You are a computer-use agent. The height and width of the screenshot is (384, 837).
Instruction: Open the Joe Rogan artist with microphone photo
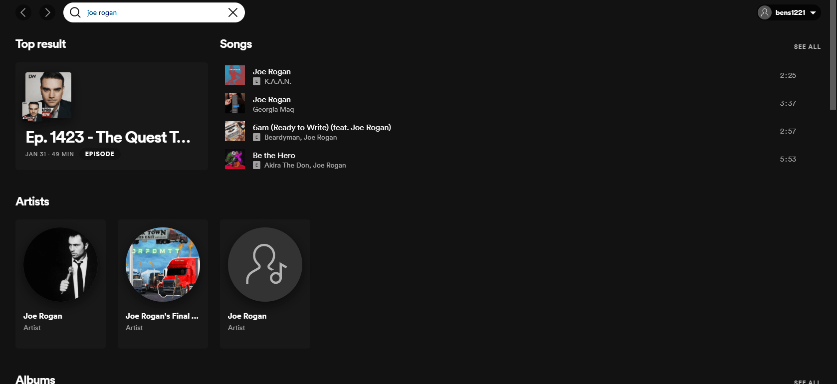[60, 284]
